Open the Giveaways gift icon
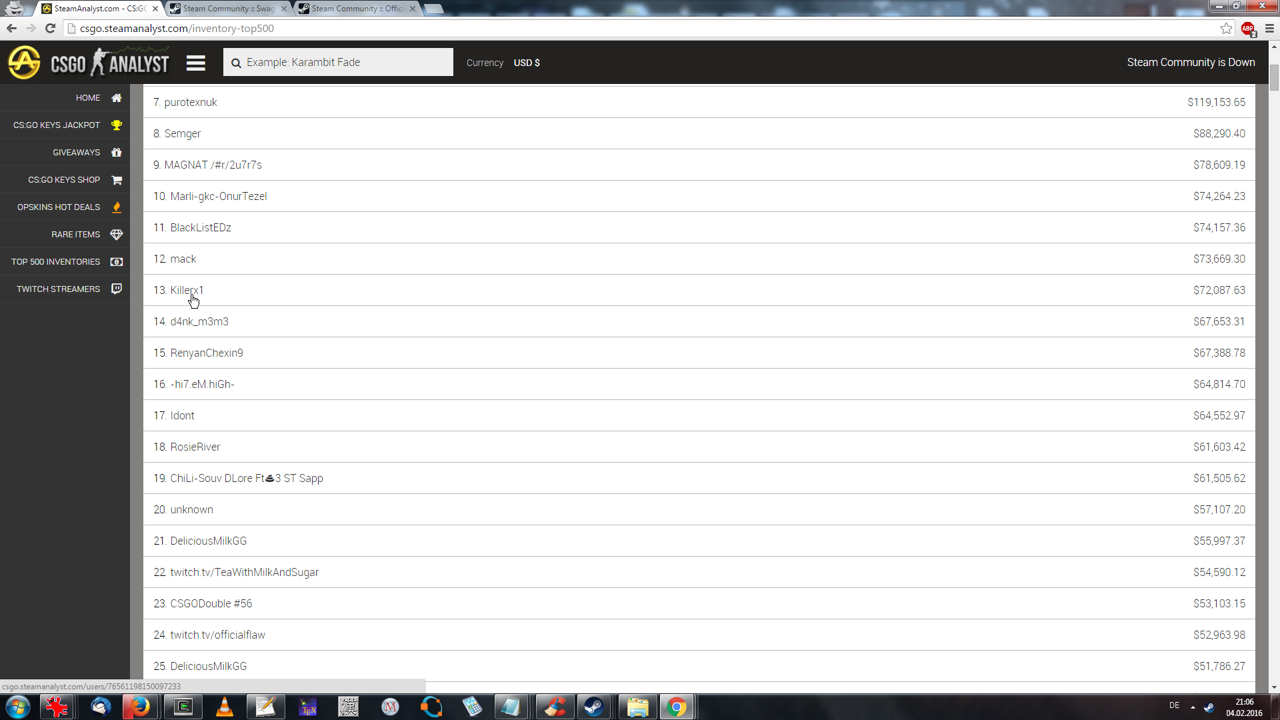The width and height of the screenshot is (1280, 720). [117, 153]
